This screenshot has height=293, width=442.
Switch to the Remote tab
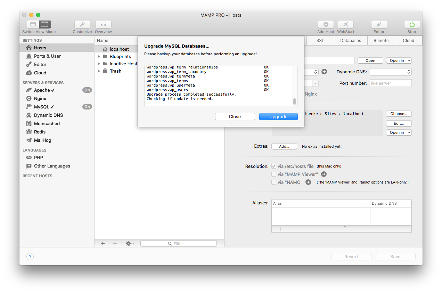point(381,40)
